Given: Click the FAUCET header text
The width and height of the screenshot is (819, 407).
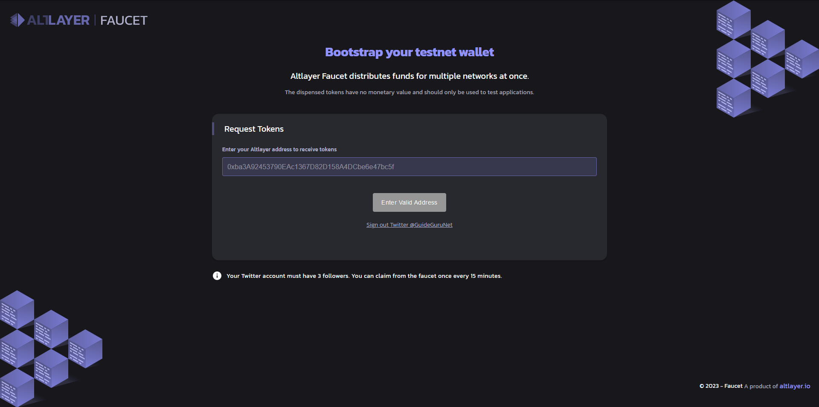Looking at the screenshot, I should click(x=124, y=20).
